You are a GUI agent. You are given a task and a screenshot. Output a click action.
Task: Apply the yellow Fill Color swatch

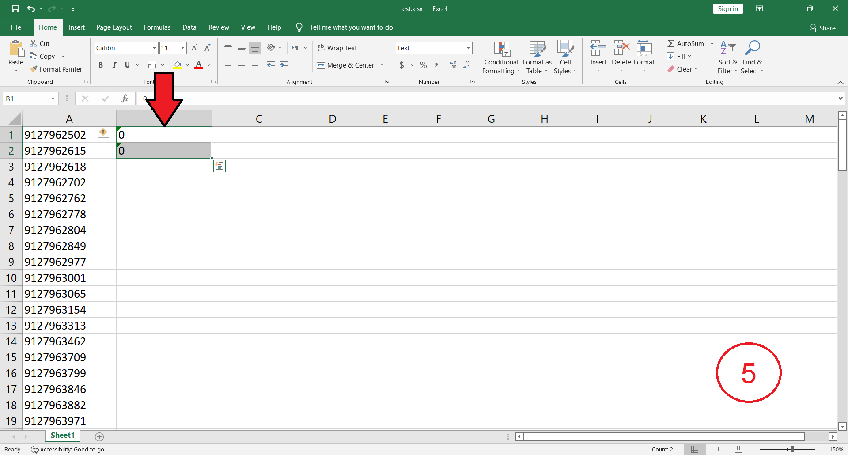[x=178, y=65]
